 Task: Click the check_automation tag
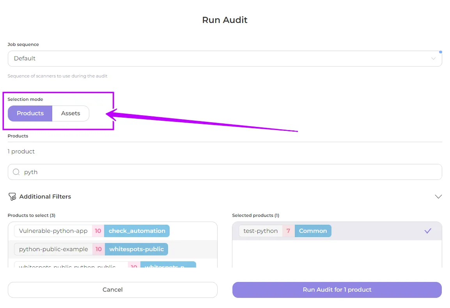click(x=137, y=231)
